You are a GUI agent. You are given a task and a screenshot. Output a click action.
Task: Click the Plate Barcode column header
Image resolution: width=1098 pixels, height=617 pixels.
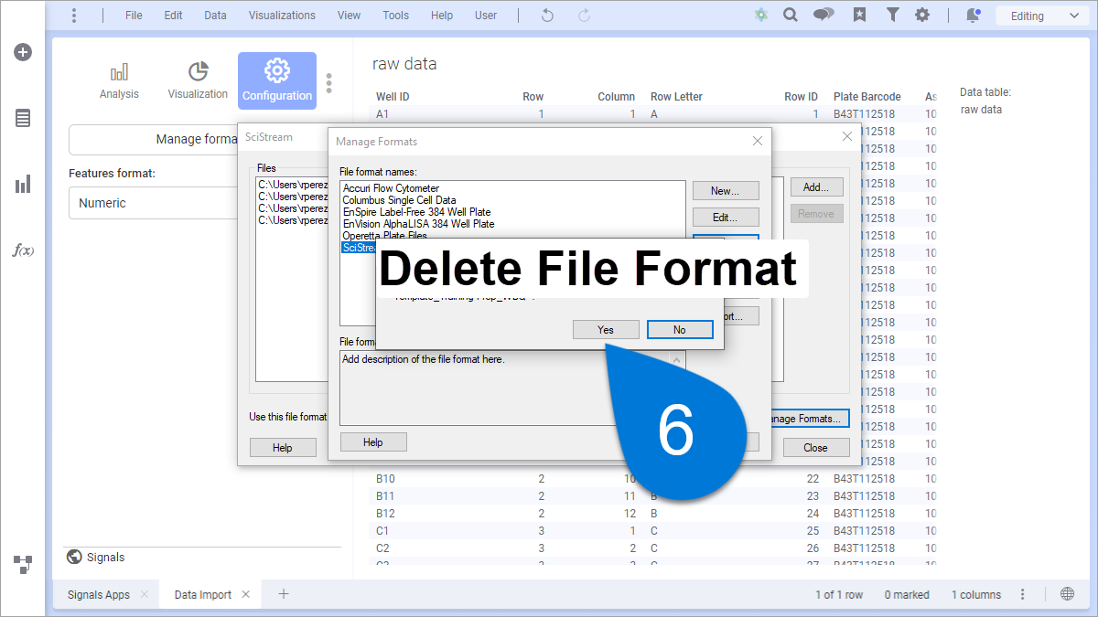coord(867,97)
